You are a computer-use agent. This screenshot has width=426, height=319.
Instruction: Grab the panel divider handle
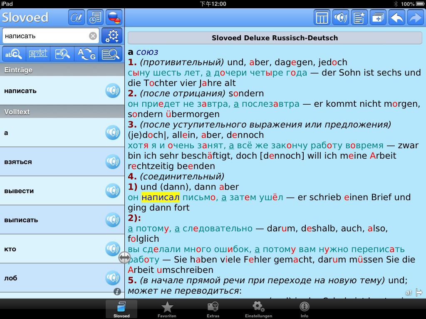[124, 258]
